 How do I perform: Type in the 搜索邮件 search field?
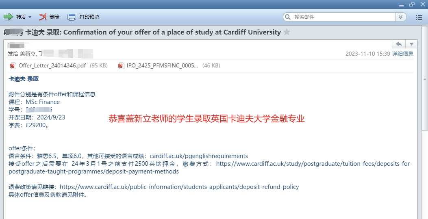pos(341,17)
